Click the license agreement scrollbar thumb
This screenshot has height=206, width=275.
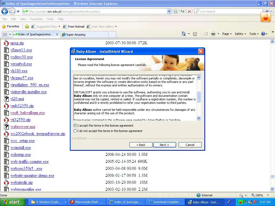pyautogui.click(x=198, y=97)
